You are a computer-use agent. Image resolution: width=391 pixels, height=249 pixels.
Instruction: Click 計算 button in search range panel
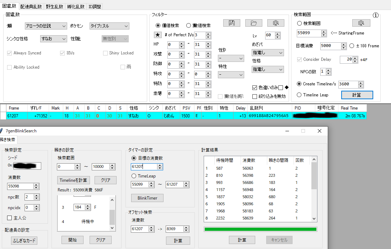click(357, 95)
